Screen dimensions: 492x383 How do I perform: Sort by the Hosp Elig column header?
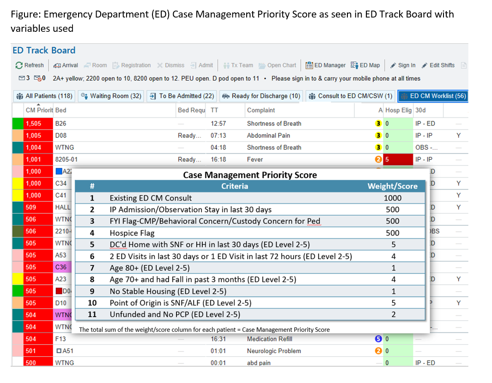(398, 111)
